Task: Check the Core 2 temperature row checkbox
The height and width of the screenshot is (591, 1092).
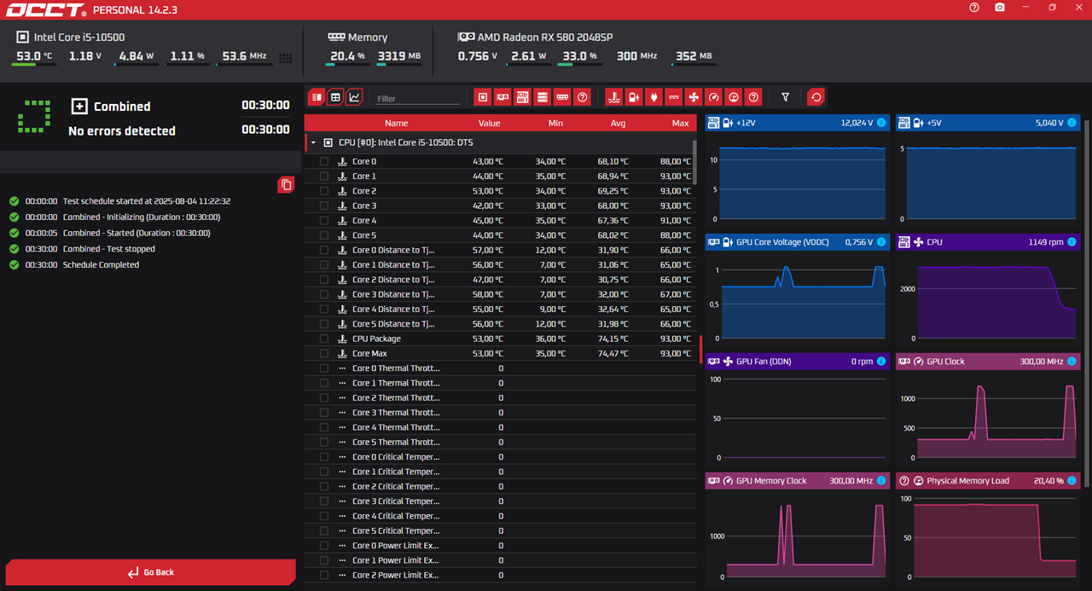Action: pyautogui.click(x=324, y=191)
